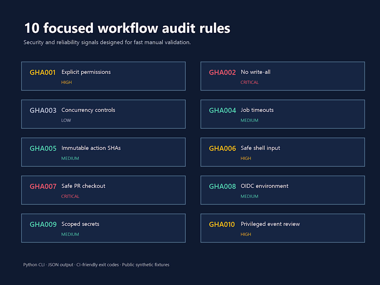This screenshot has width=380, height=285.
Task: Click the GHA006 rule ID
Action: 222,149
